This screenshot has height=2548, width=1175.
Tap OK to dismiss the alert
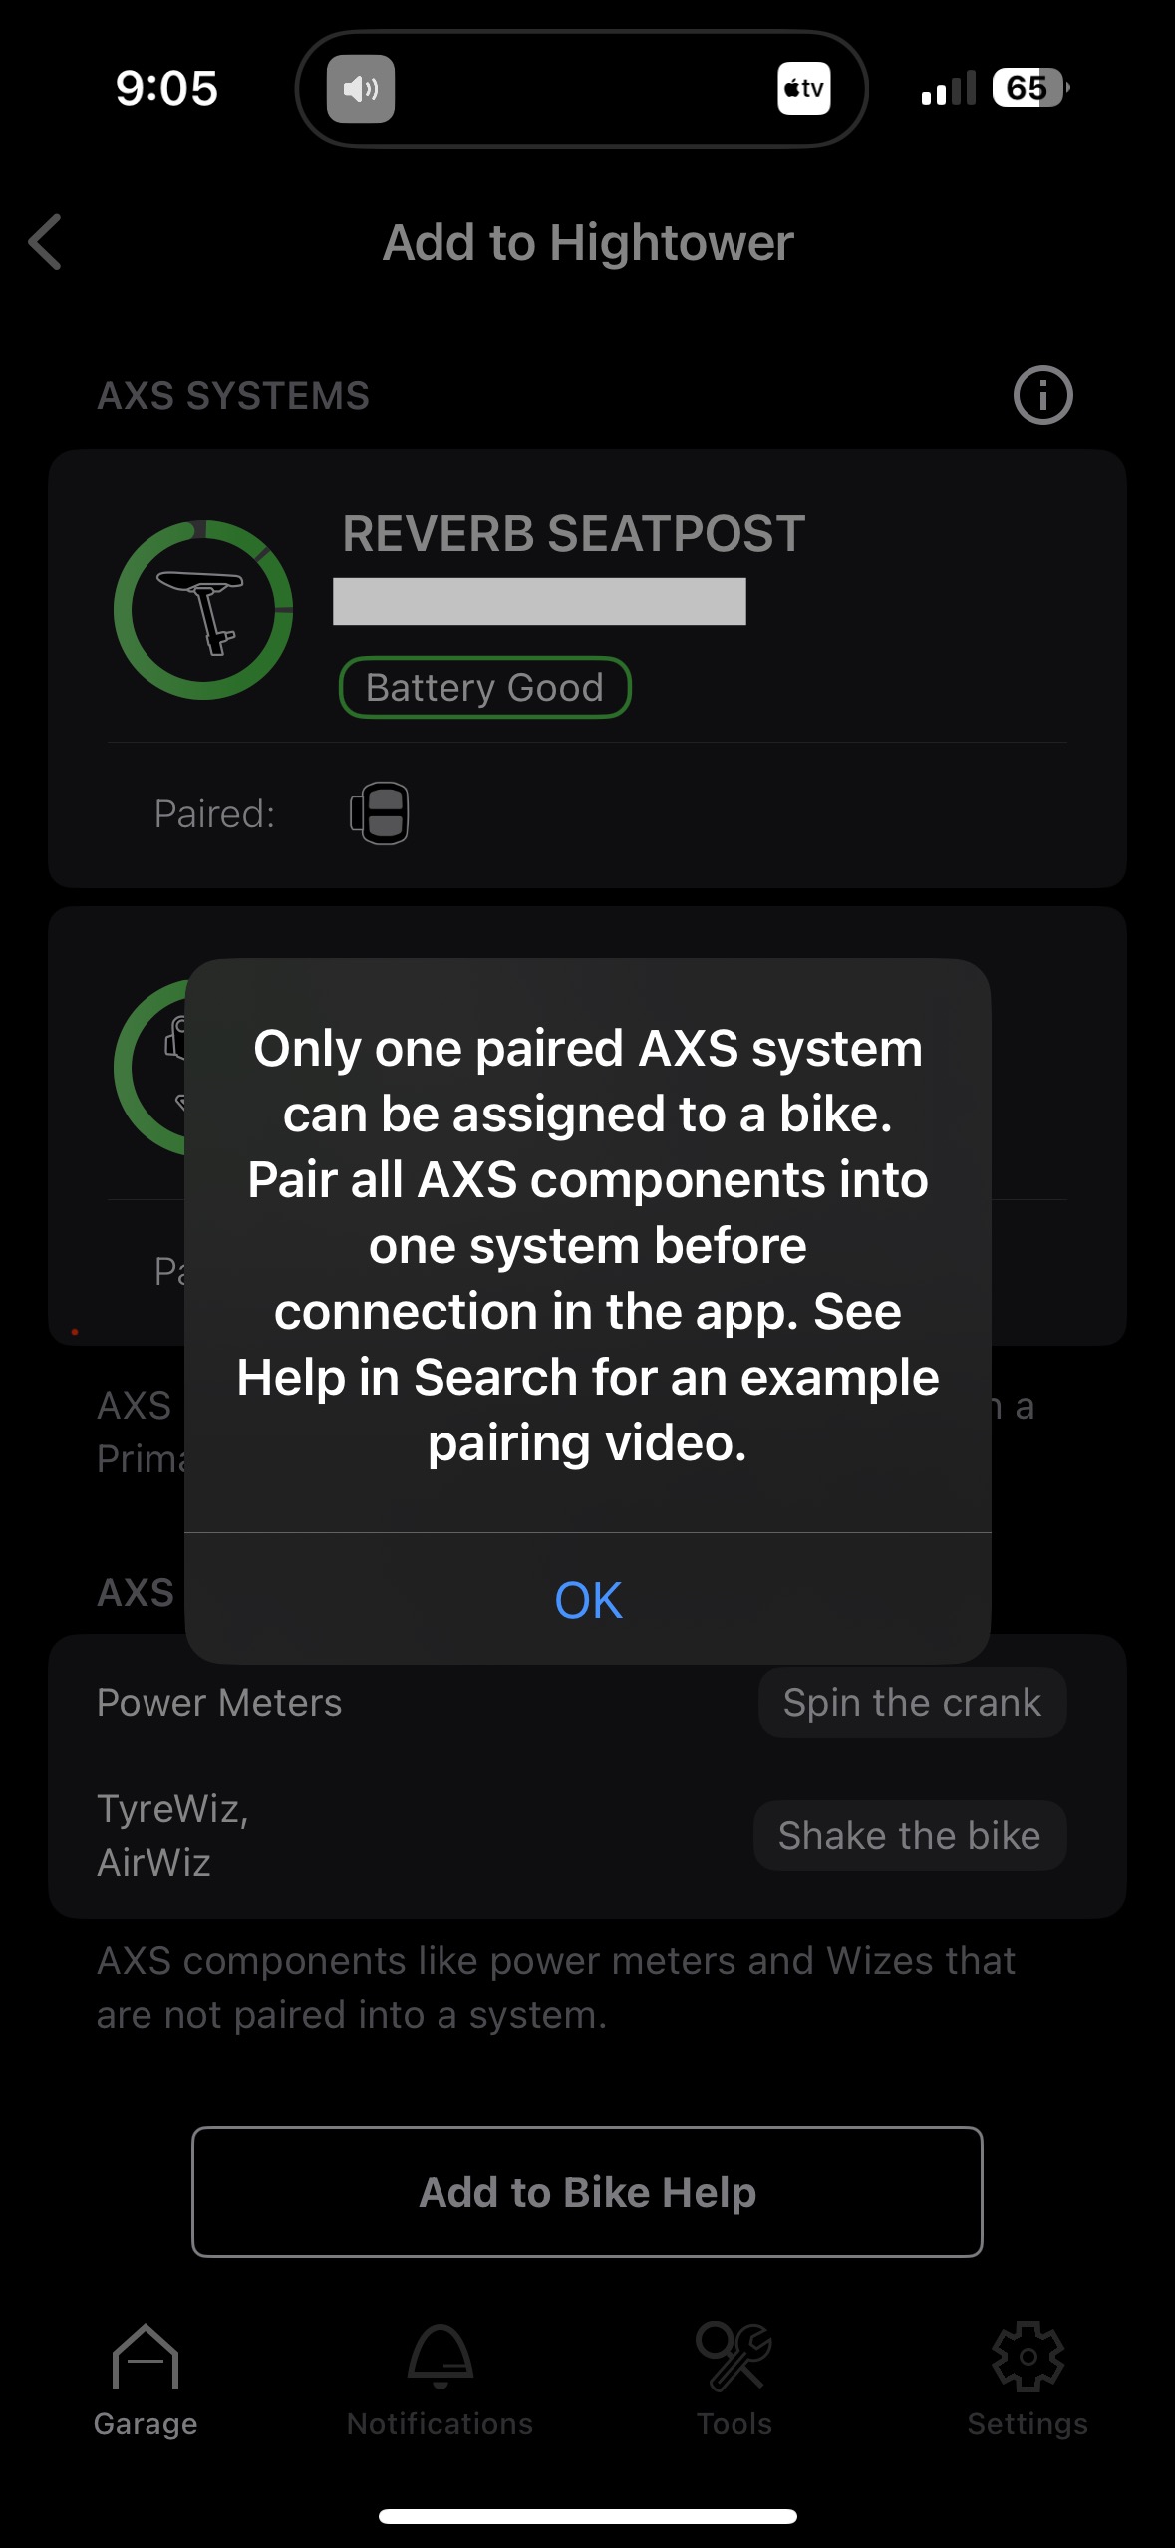pos(588,1600)
